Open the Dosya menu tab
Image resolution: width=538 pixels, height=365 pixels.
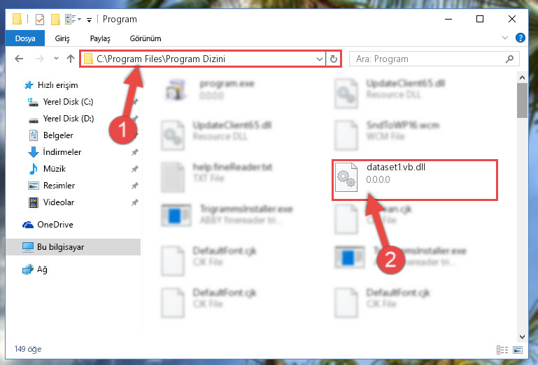25,38
